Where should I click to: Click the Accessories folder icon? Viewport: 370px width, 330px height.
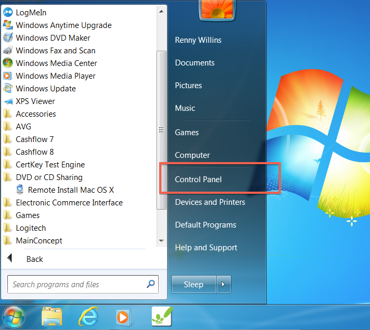coord(7,114)
